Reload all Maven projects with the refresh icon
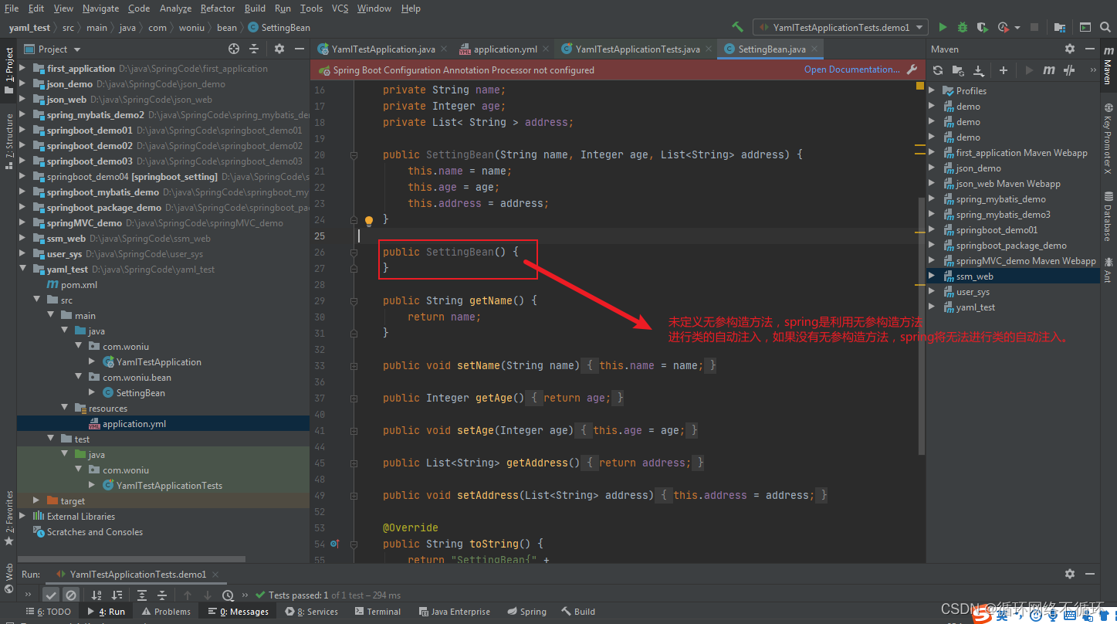 pyautogui.click(x=937, y=70)
